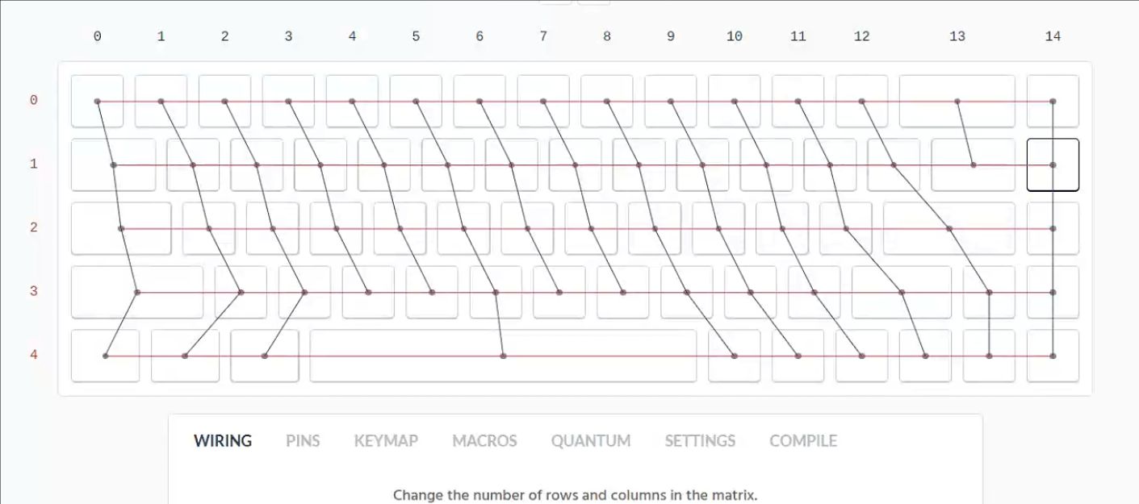The height and width of the screenshot is (504, 1139).
Task: Switch to the PINS tab
Action: (303, 441)
